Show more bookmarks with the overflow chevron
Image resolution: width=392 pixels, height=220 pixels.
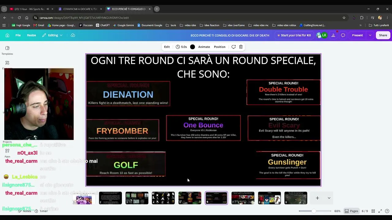tap(360, 25)
